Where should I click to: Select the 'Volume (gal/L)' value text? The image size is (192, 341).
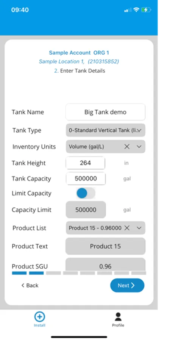pyautogui.click(x=86, y=147)
